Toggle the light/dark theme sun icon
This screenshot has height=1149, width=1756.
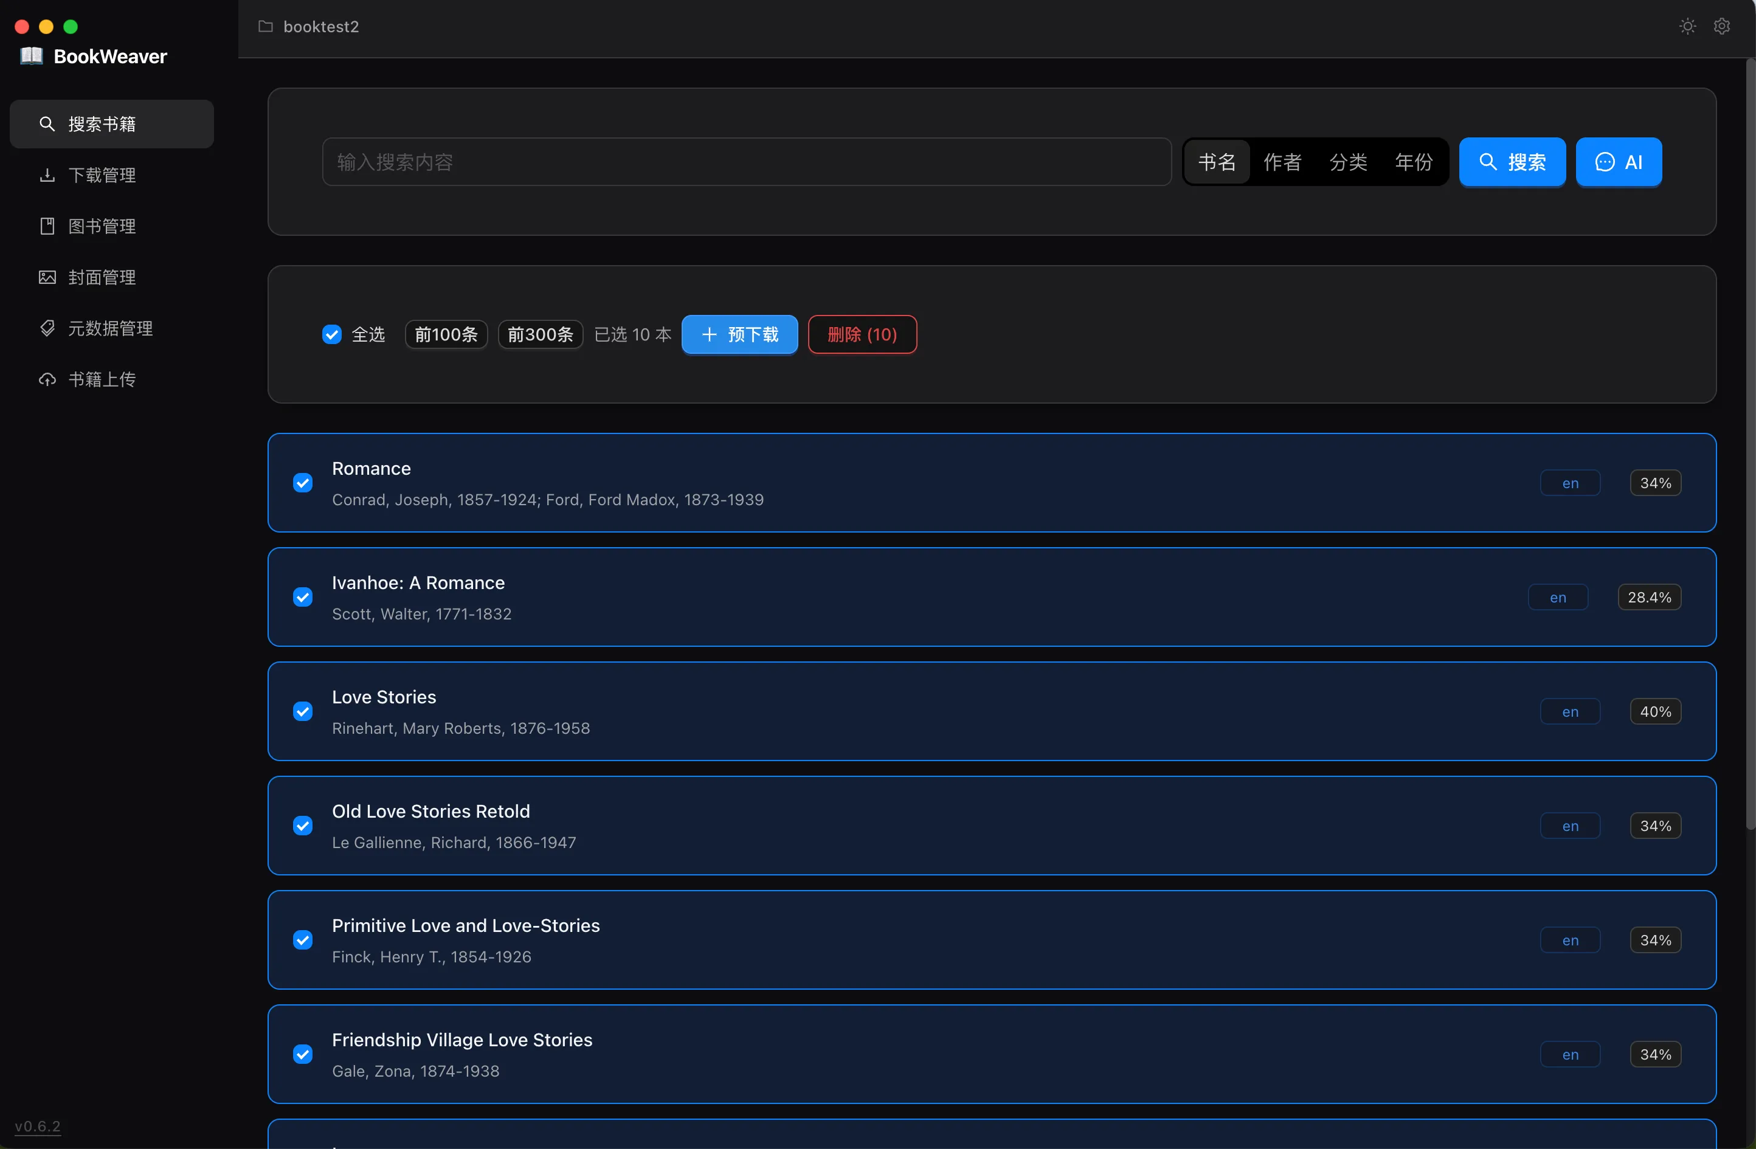(x=1687, y=27)
